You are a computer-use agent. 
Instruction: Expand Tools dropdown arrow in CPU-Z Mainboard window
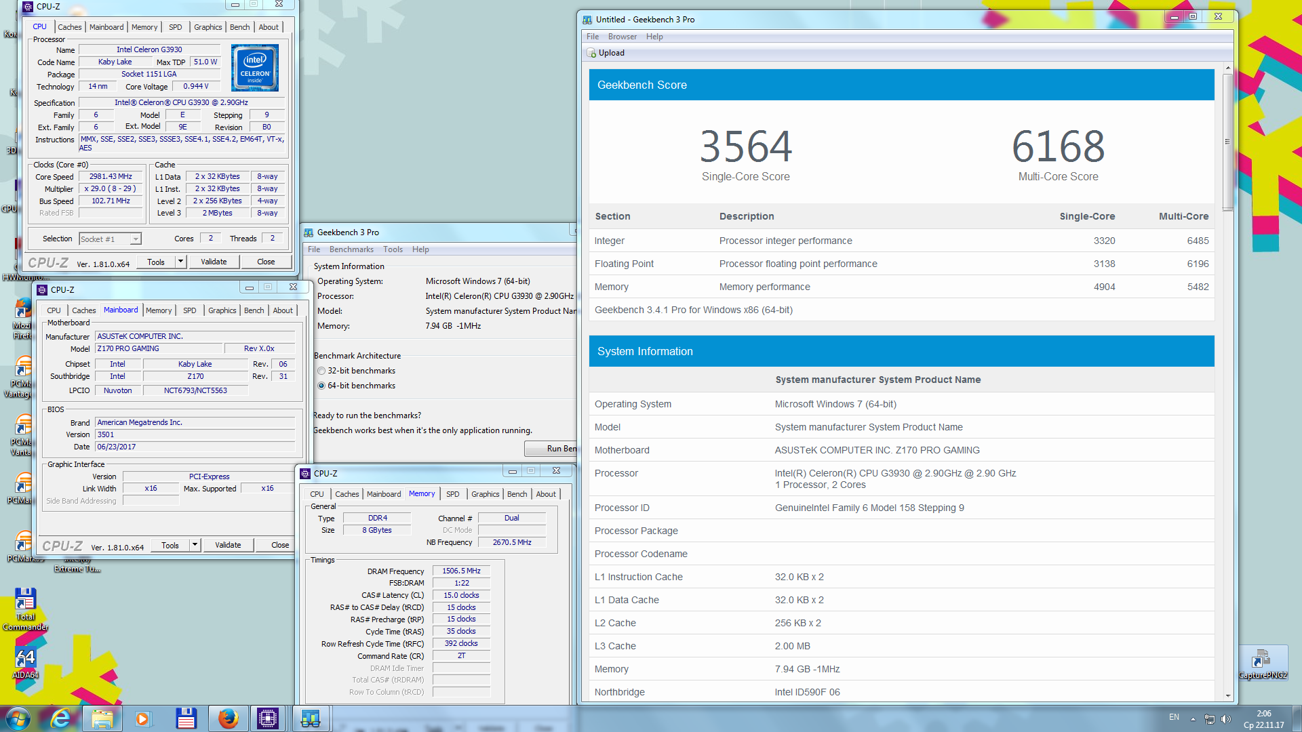195,545
